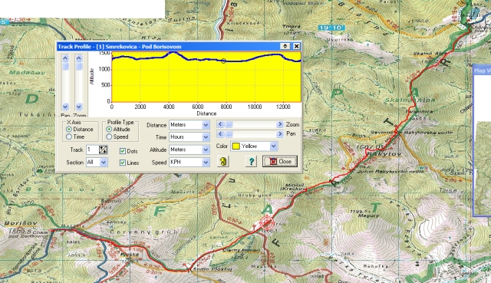491x283 pixels.
Task: Toggle the Lines checkbox
Action: click(x=123, y=163)
